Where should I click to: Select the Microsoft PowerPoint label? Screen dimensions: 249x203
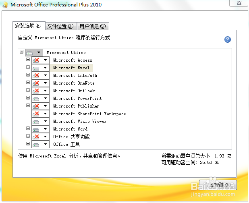pyautogui.click(x=77, y=98)
